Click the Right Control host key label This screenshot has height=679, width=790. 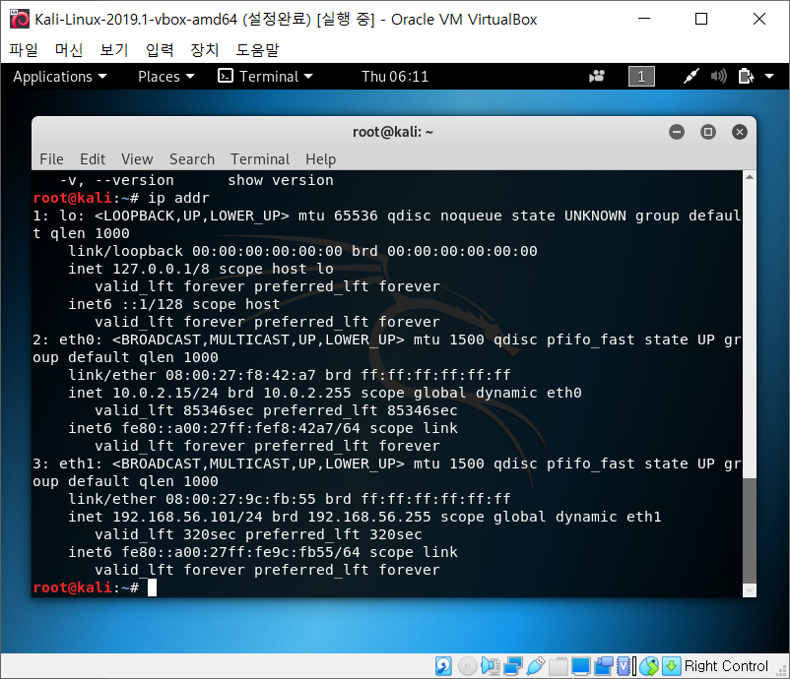pos(726,666)
